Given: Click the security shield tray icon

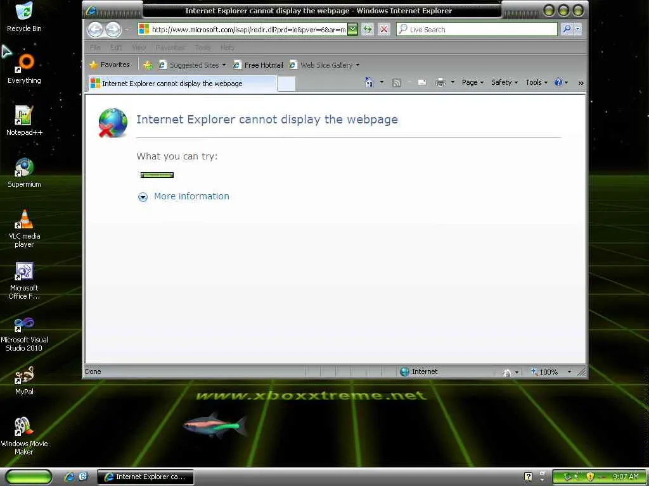Looking at the screenshot, I should (590, 477).
